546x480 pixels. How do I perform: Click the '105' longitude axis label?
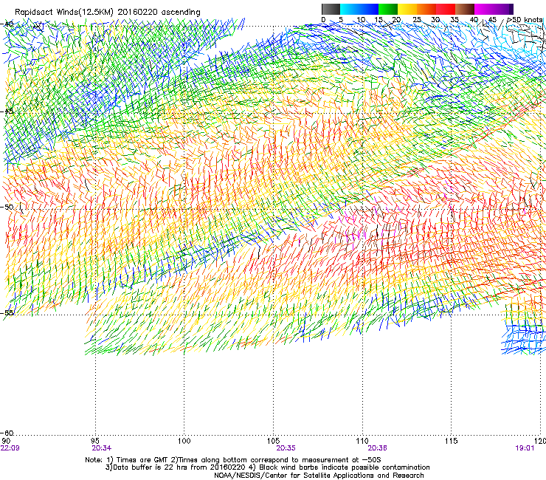coord(273,441)
